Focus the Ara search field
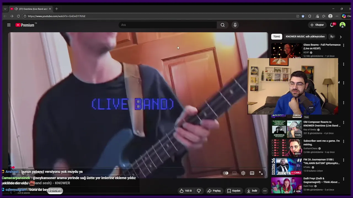 tap(168, 25)
